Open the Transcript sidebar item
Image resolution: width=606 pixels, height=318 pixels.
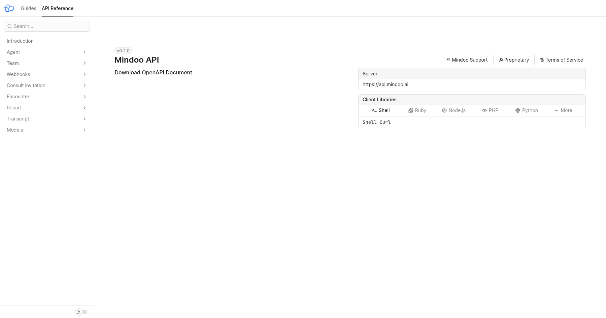47,119
